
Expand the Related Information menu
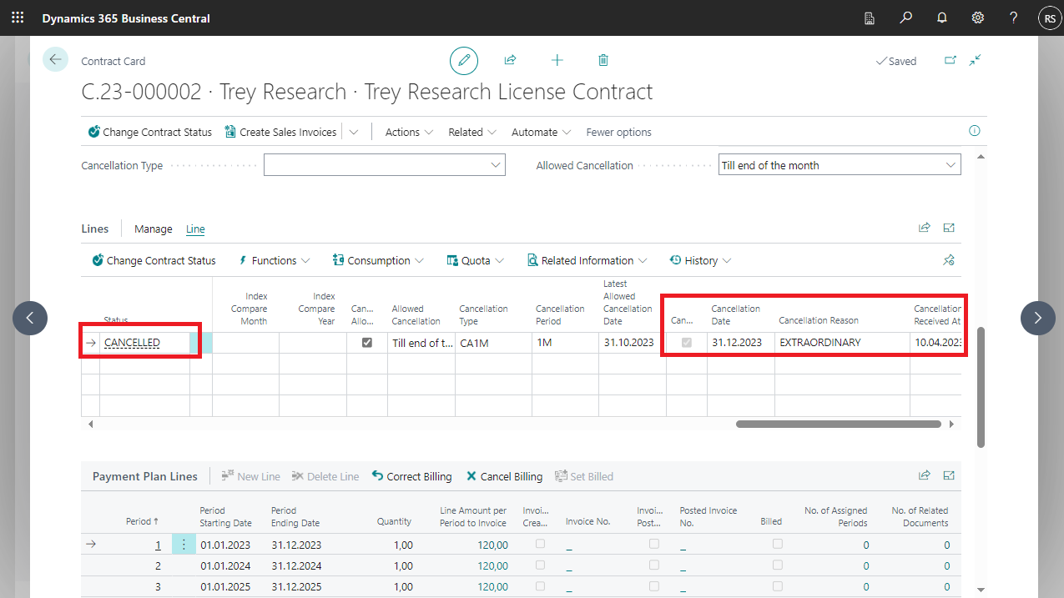pyautogui.click(x=587, y=260)
